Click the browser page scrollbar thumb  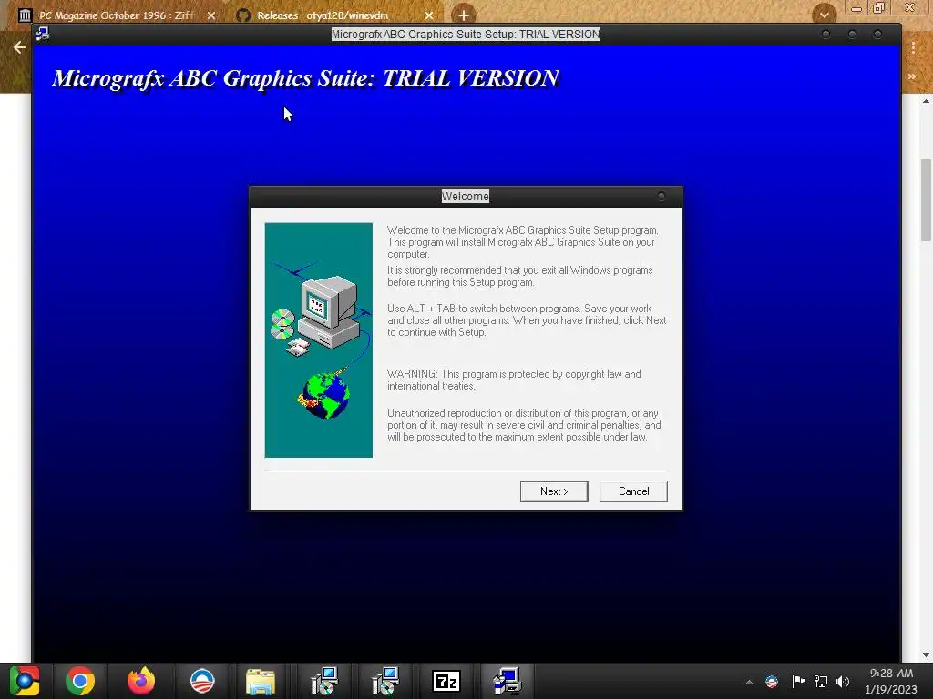click(926, 200)
